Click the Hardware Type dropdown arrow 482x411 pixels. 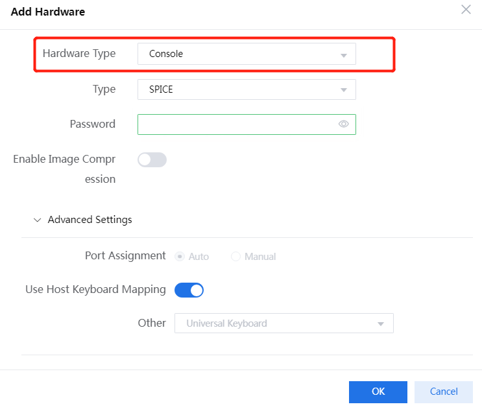pos(344,55)
